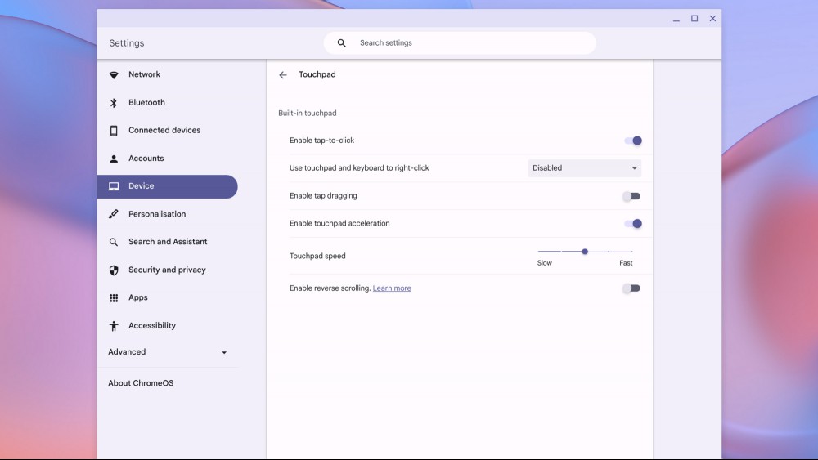Click the Apps grid icon
818x460 pixels.
[114, 298]
